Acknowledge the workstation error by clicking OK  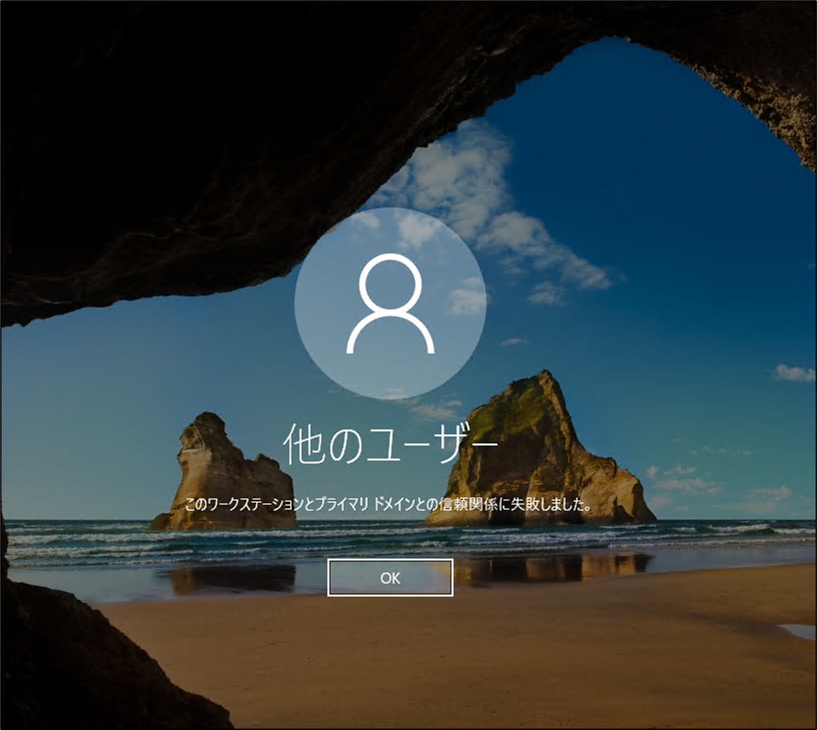[x=391, y=578]
